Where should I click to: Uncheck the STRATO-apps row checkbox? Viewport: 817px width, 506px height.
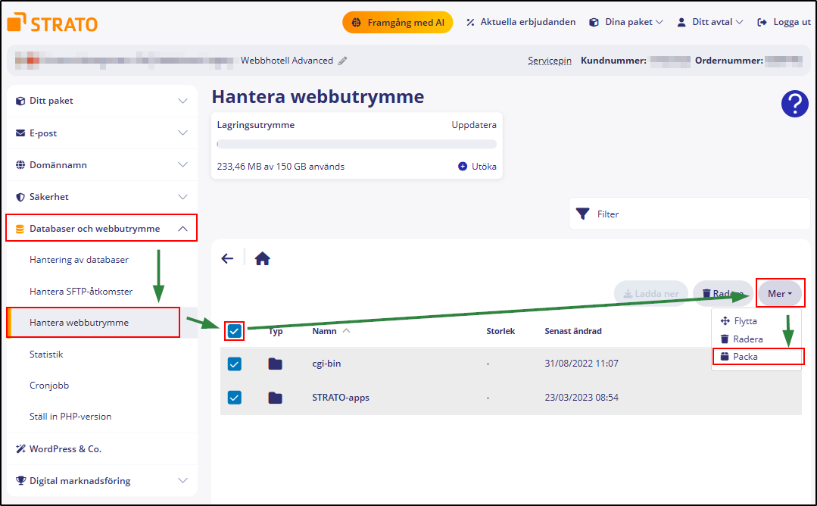click(x=235, y=398)
